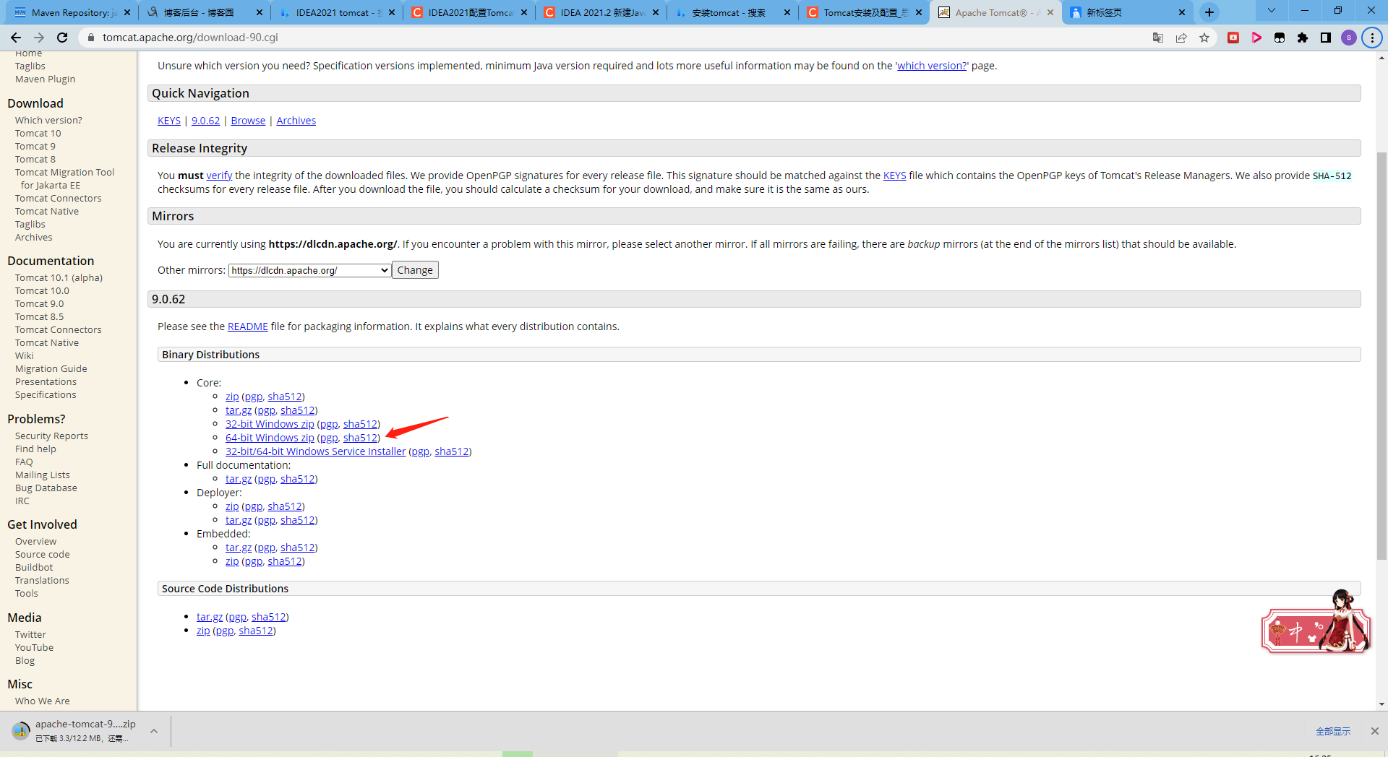Open the pink play-triangle extension
The height and width of the screenshot is (757, 1388).
click(1256, 38)
